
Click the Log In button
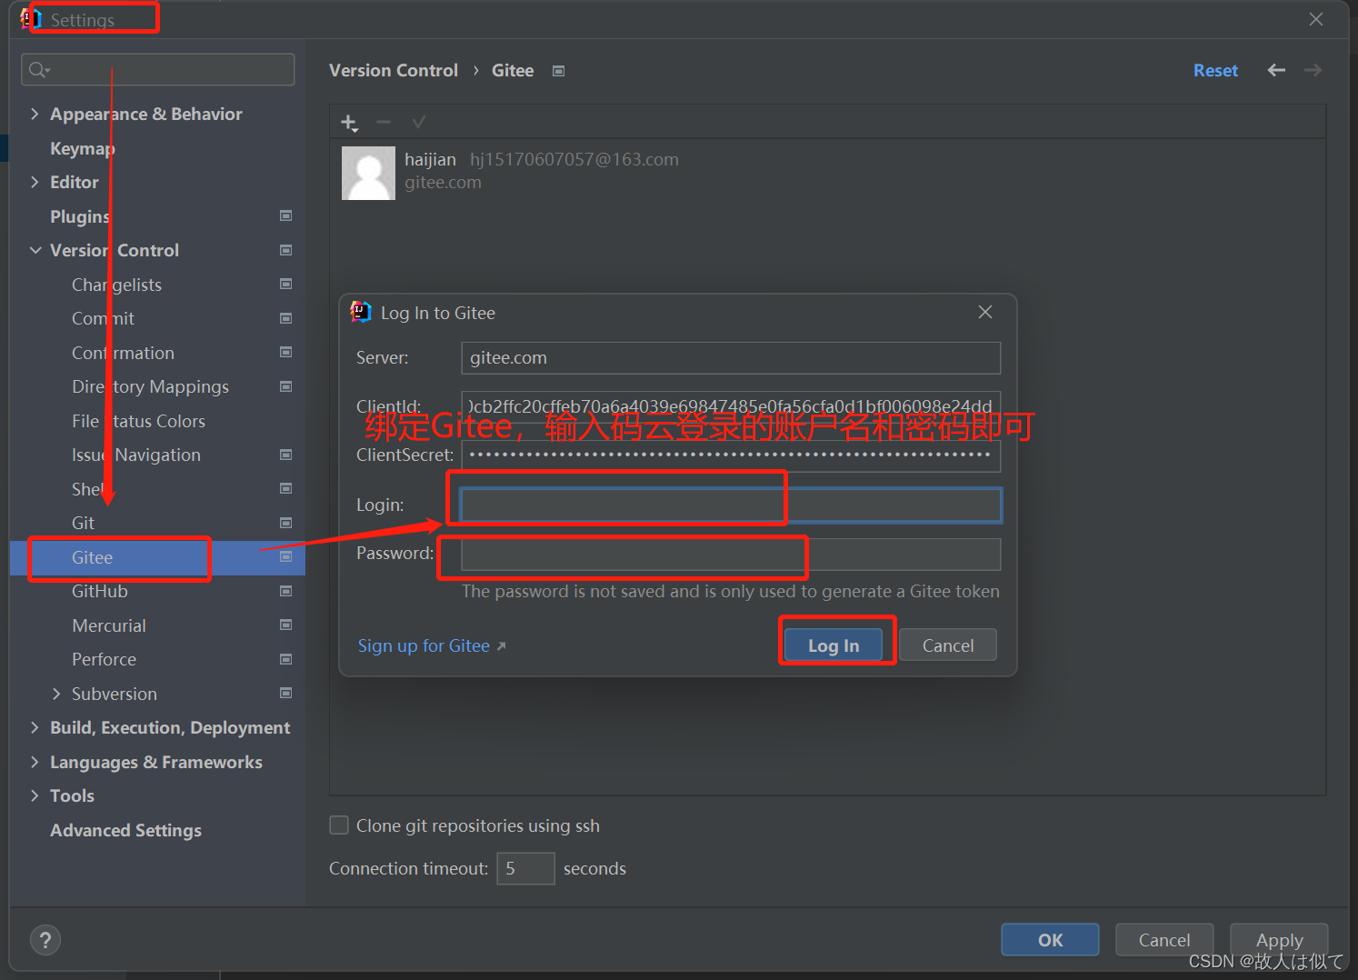(x=834, y=645)
